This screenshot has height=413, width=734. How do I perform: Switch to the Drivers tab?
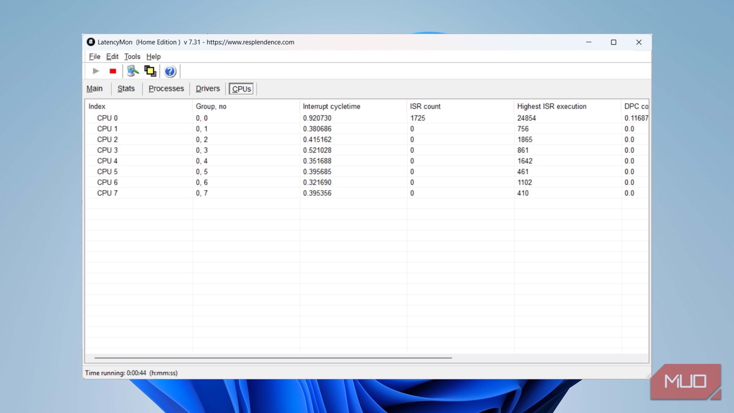coord(208,89)
